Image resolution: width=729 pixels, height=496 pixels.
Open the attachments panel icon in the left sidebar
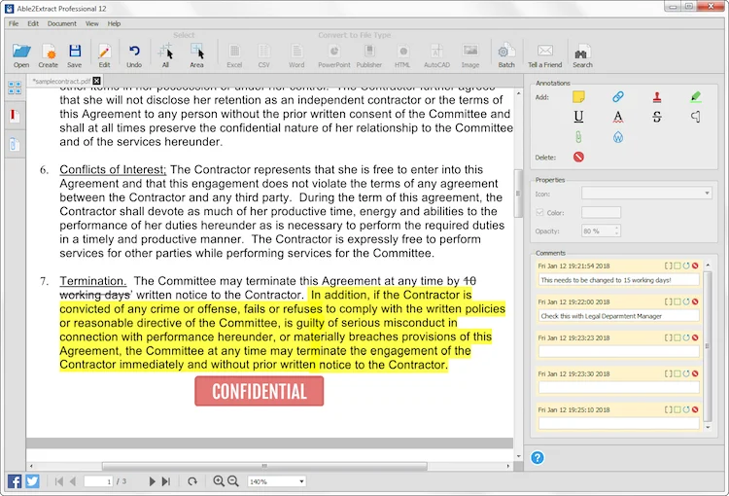coord(15,145)
